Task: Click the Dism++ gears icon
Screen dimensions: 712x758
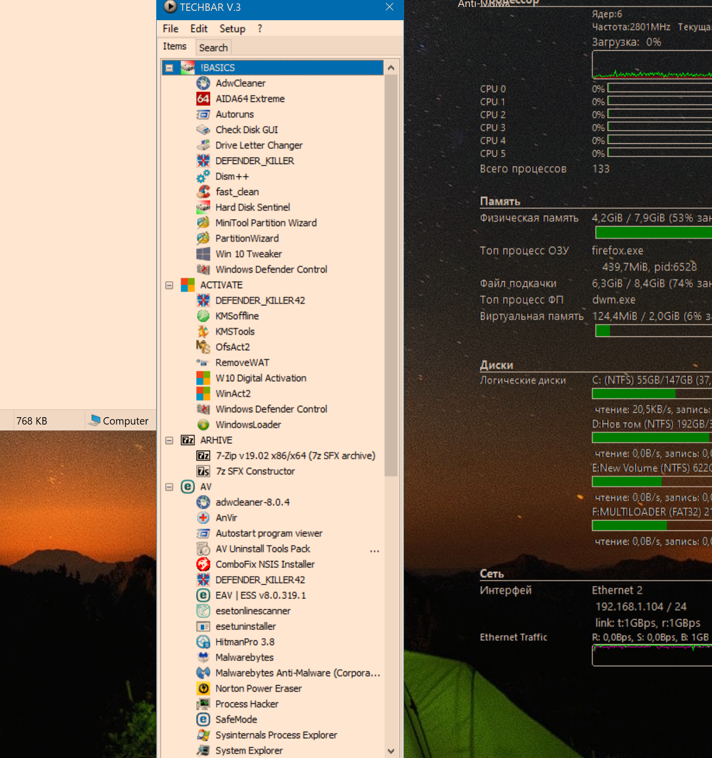Action: pyautogui.click(x=203, y=176)
